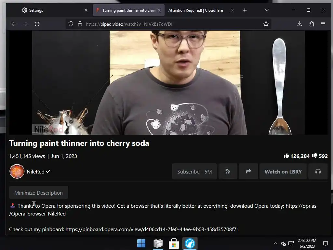The image size is (333, 250).
Task: Open the hamburger application menu
Action: pos(323,24)
